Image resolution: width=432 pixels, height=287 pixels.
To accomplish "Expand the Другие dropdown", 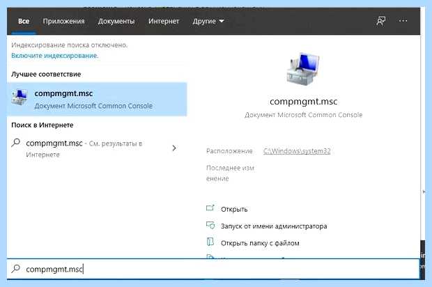I will [208, 21].
